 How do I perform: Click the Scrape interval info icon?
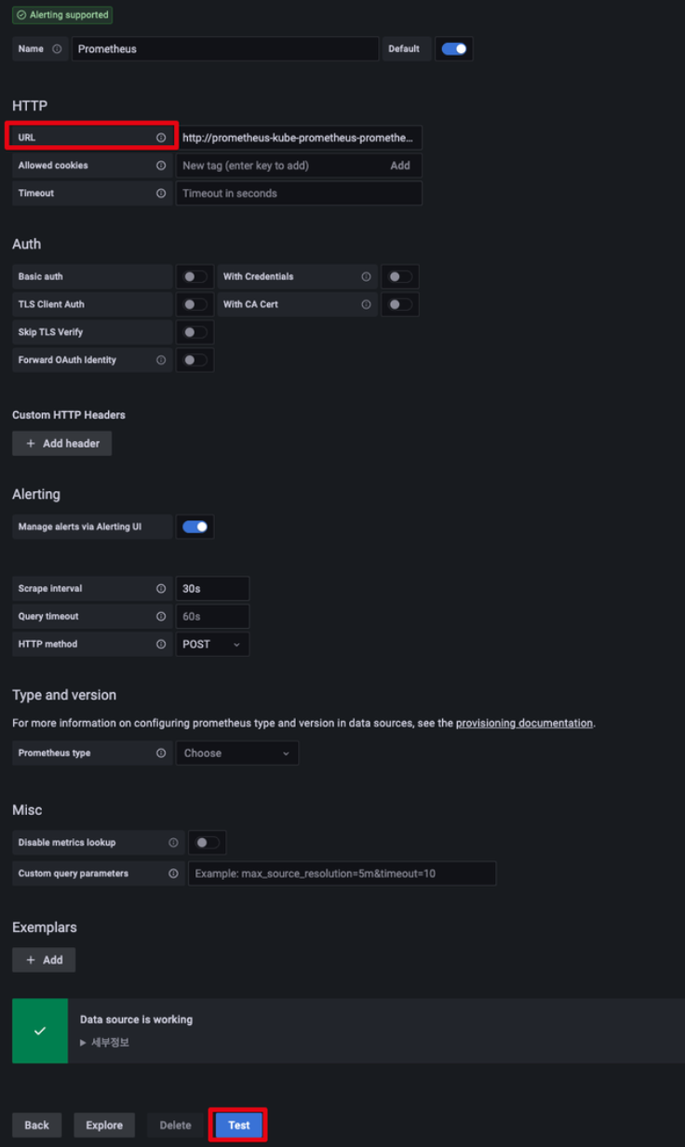click(161, 589)
